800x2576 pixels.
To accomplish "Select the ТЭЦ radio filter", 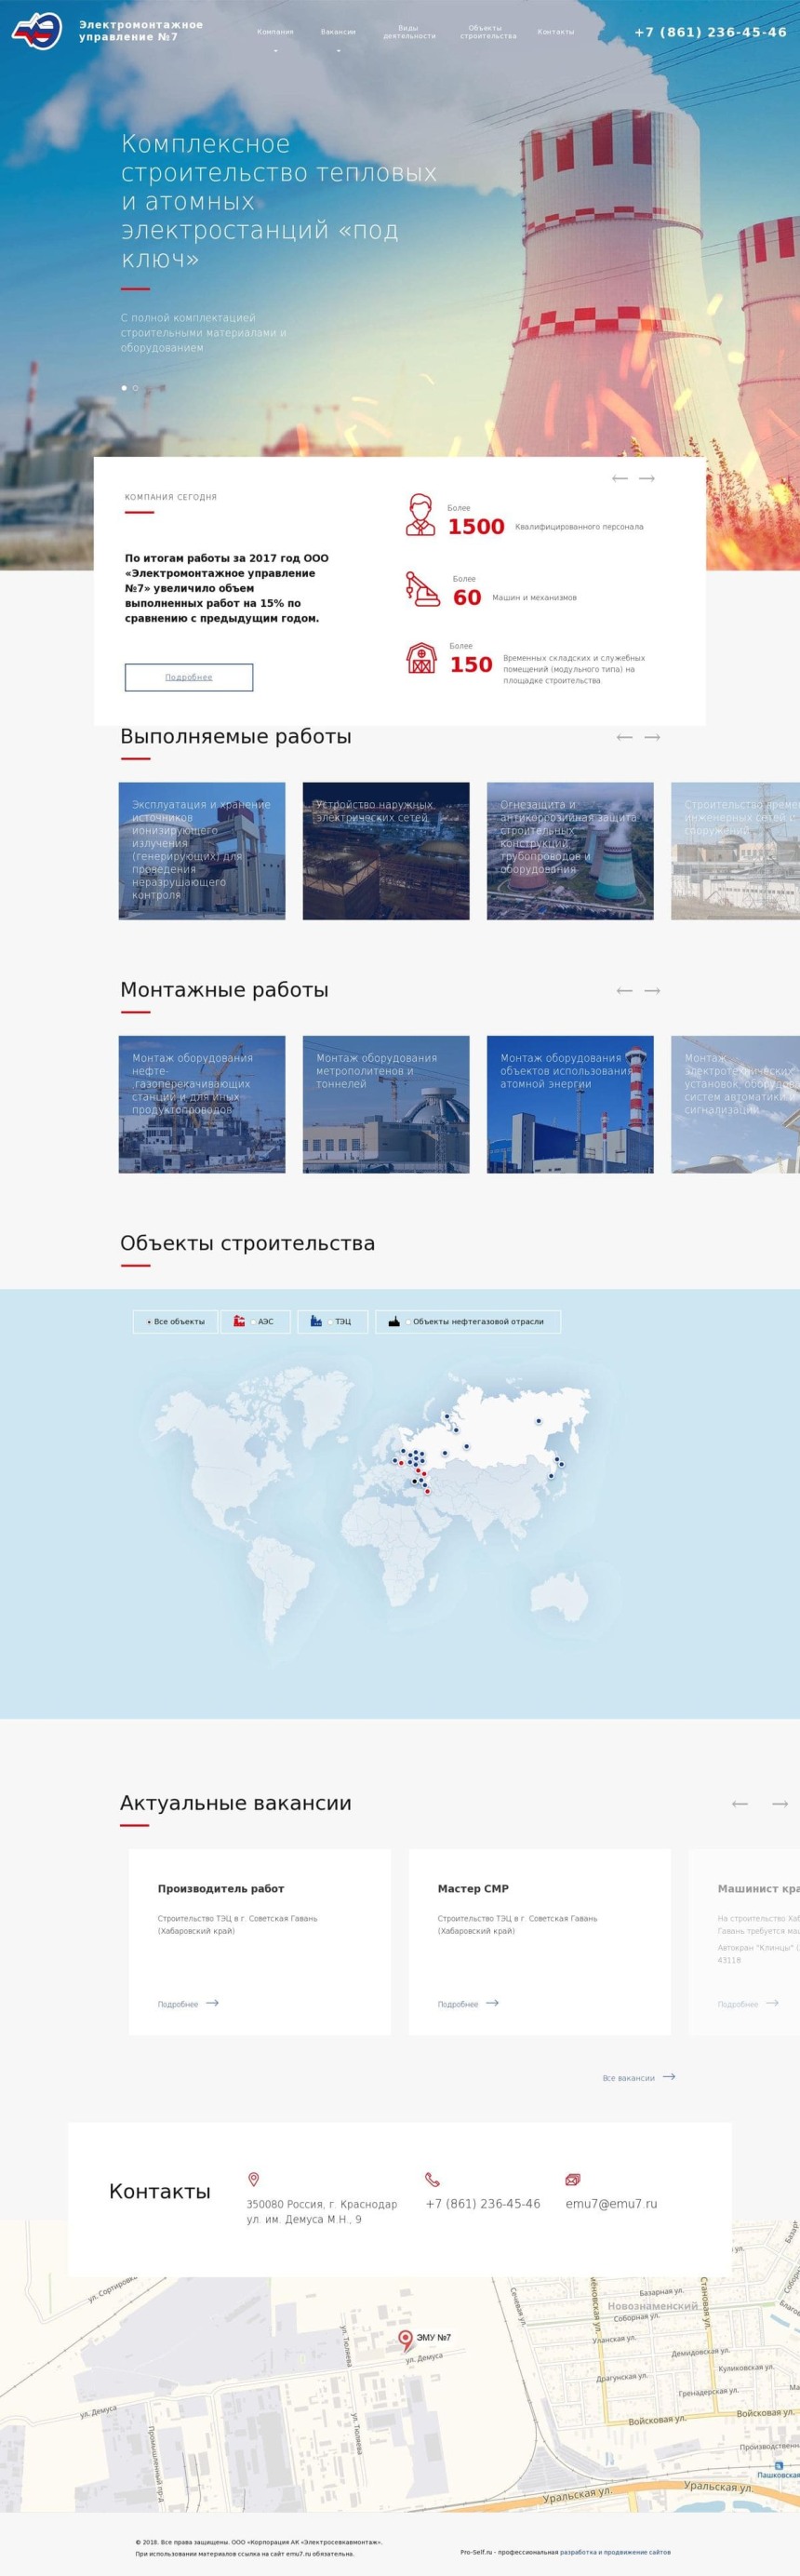I will pos(330,1322).
